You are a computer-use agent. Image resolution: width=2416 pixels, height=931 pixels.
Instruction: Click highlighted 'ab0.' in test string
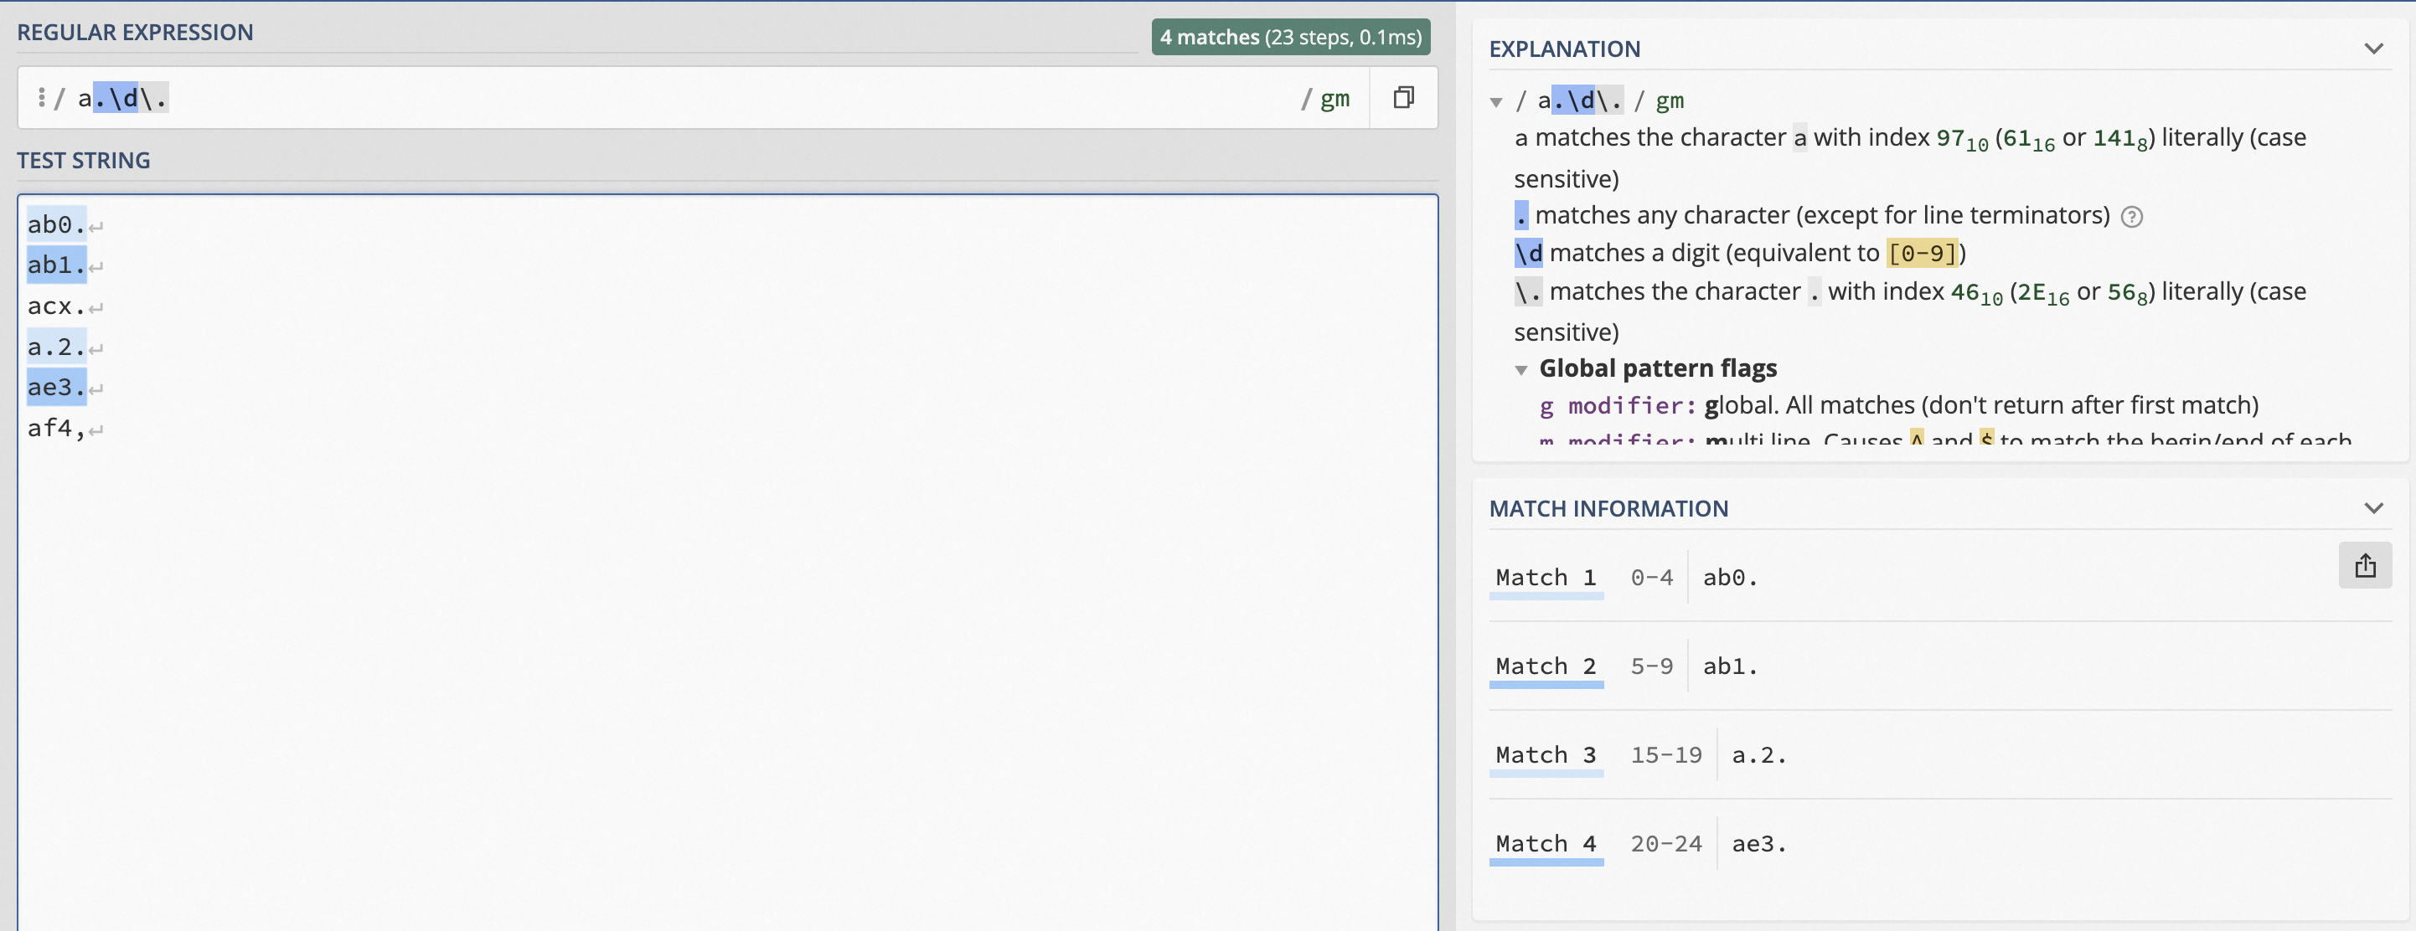[x=56, y=225]
